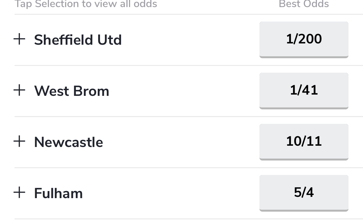The height and width of the screenshot is (220, 363).
Task: Click empty space in the Sheffield Utd row
Action: tap(190, 40)
